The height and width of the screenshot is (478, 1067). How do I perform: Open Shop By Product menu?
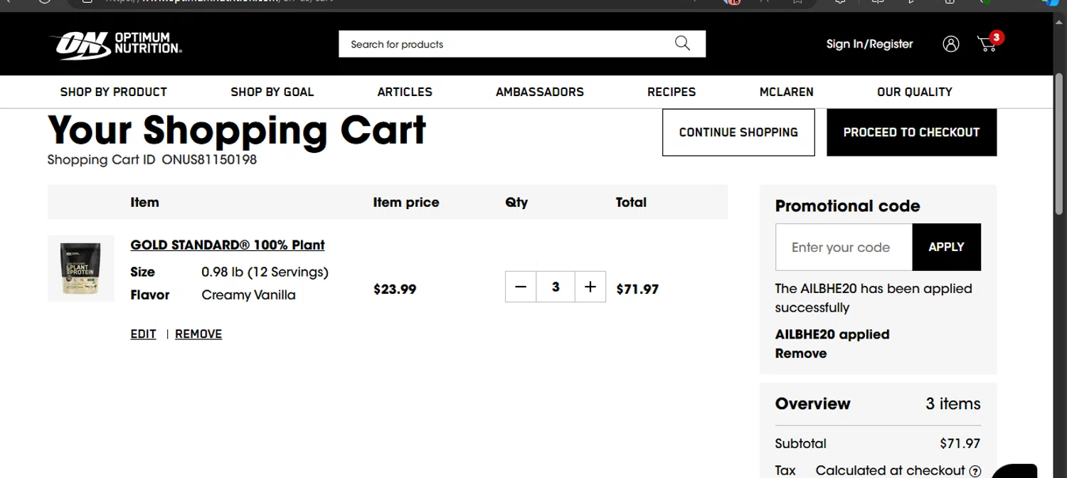(114, 92)
